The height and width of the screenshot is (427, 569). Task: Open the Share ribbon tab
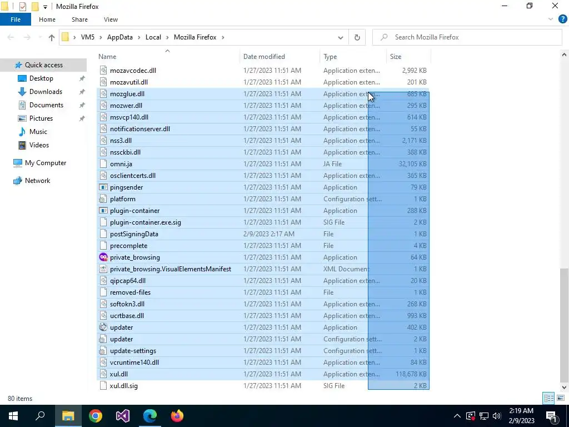tap(79, 19)
